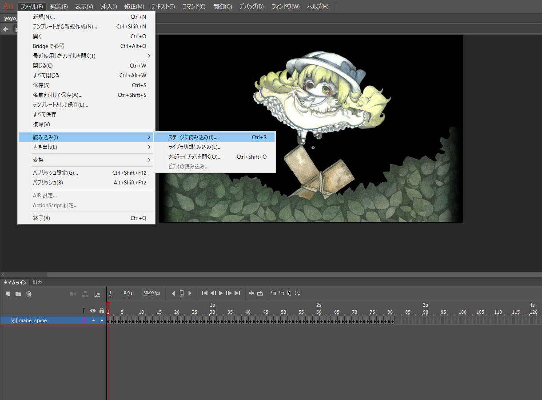Expand the 読み込み(I) submenu

[x=86, y=137]
